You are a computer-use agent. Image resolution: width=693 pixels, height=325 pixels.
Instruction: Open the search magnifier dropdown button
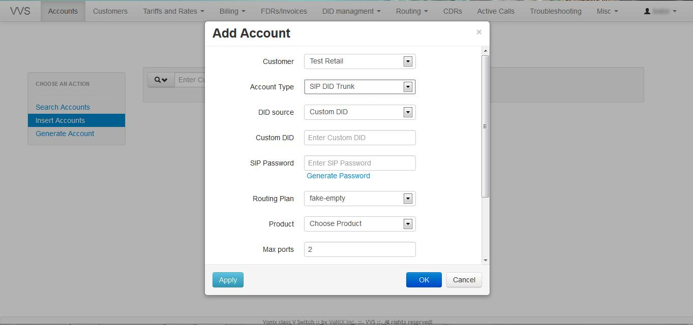click(x=161, y=80)
